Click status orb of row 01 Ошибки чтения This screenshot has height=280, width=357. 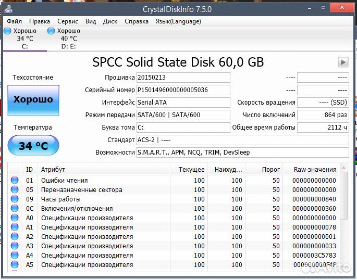point(15,180)
